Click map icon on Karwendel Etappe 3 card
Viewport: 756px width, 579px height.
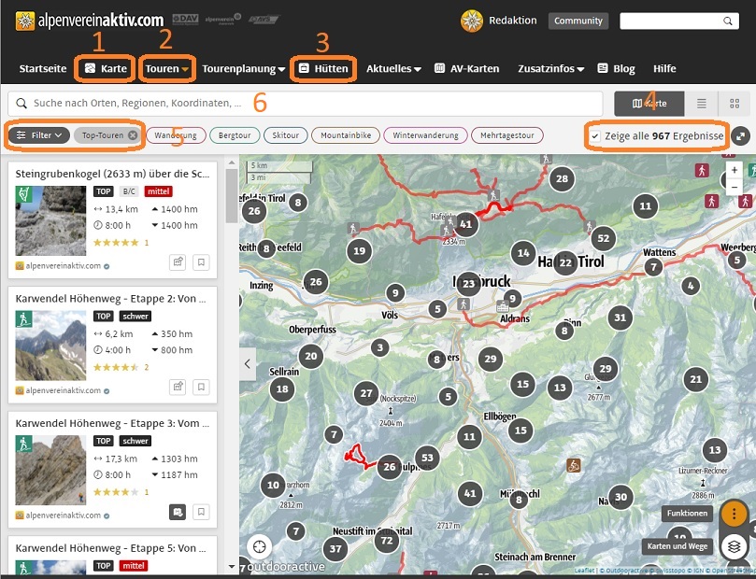coord(178,512)
